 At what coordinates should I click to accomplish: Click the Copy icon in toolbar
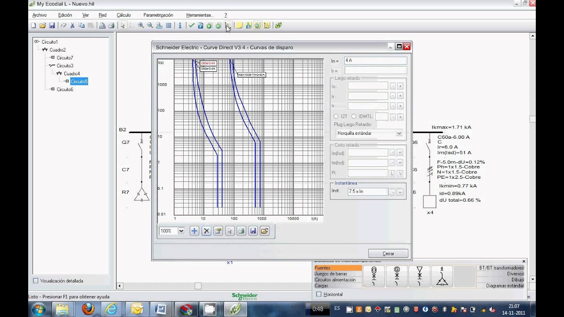coord(82,26)
